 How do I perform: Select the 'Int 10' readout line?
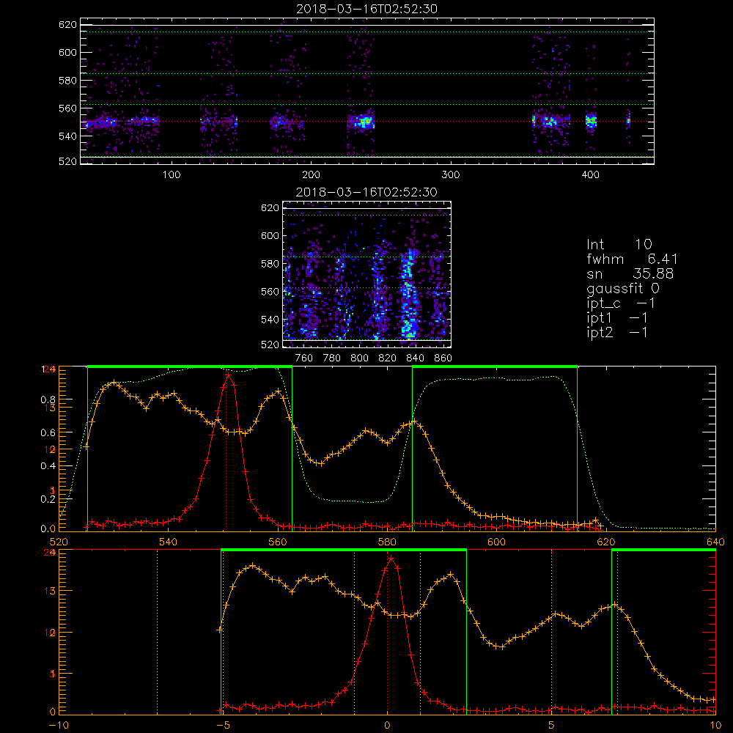(619, 245)
